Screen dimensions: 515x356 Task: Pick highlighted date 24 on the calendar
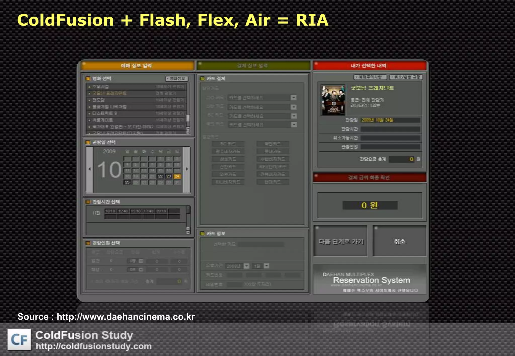tap(177, 176)
